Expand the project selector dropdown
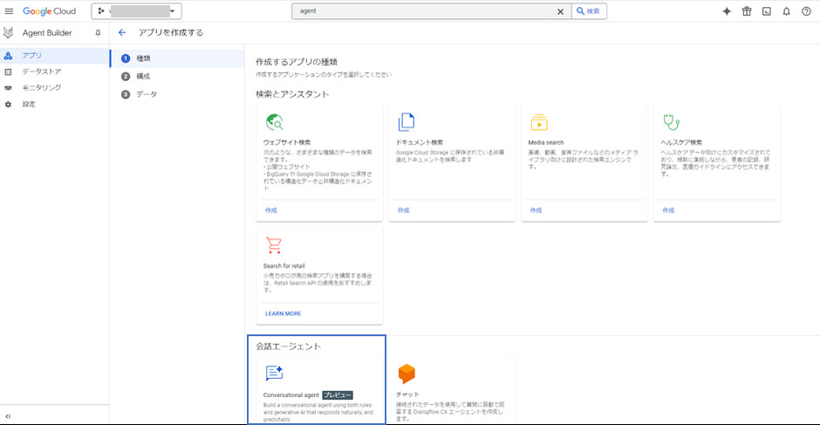The width and height of the screenshot is (820, 425). [x=136, y=11]
